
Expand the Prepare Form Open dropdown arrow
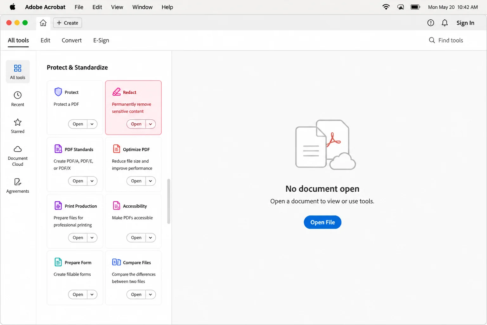click(92, 295)
